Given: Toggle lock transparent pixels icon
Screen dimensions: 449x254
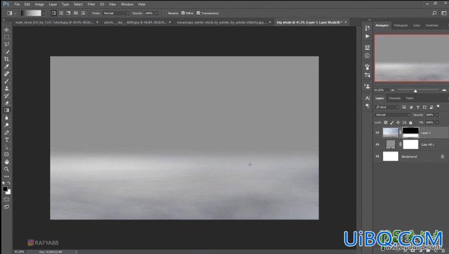Looking at the screenshot, I should pos(386,123).
